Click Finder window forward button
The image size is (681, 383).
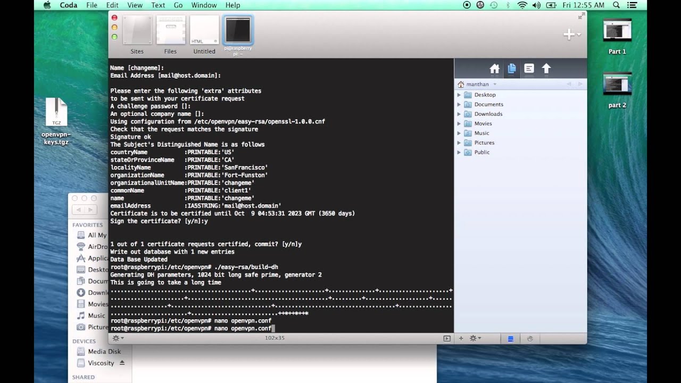coord(90,210)
